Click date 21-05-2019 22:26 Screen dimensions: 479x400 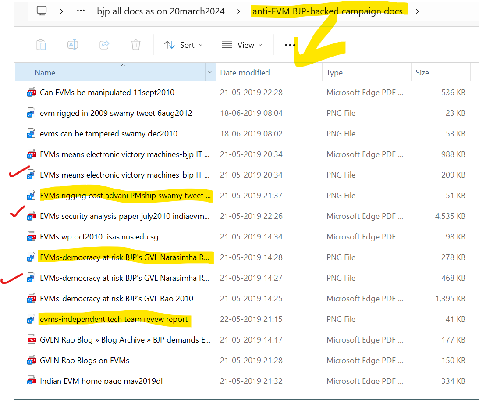(x=251, y=216)
